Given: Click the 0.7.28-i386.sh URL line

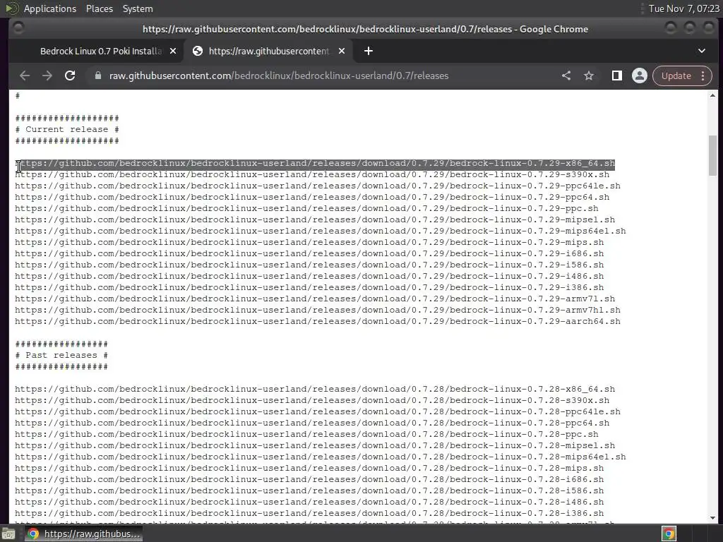Looking at the screenshot, I should tap(309, 514).
